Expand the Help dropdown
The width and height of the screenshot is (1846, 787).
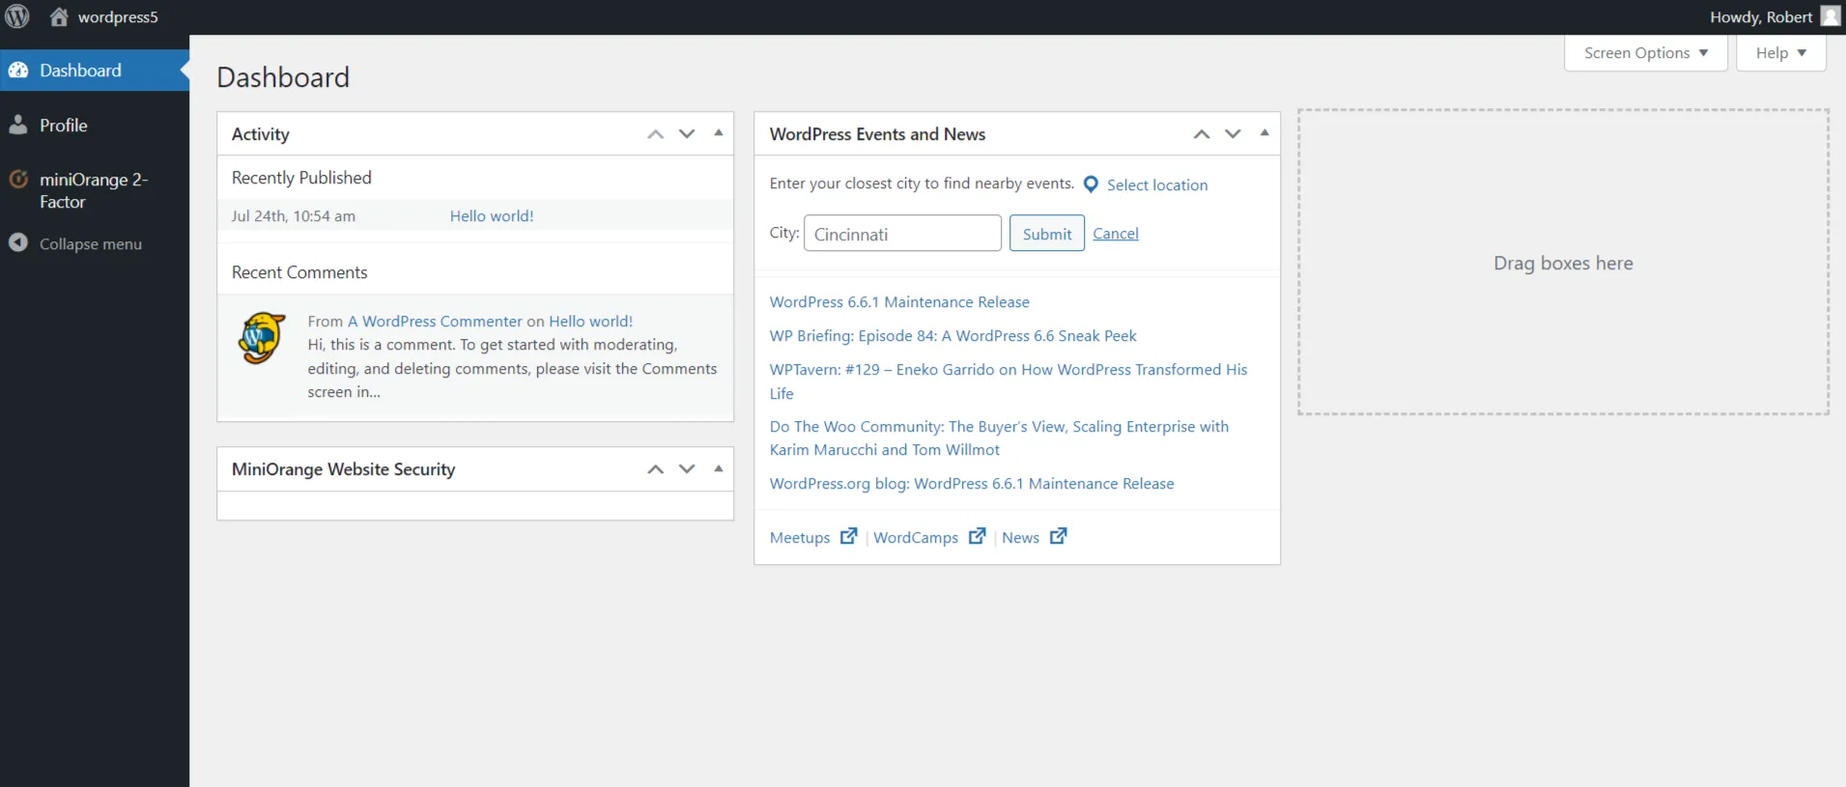point(1780,53)
